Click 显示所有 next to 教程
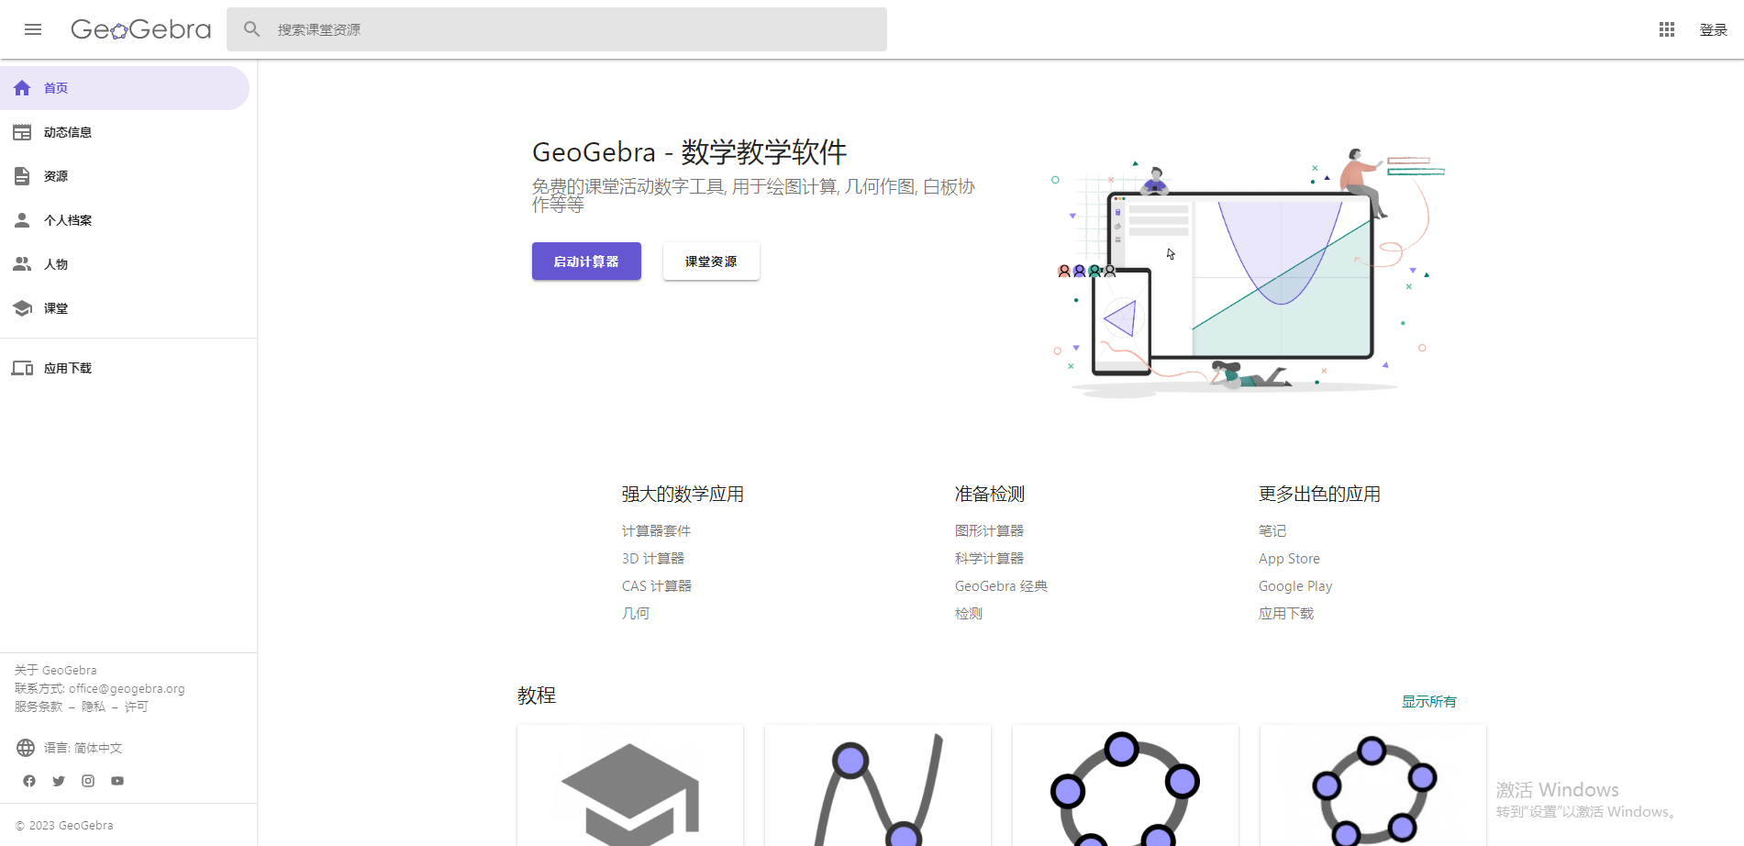 1429,702
